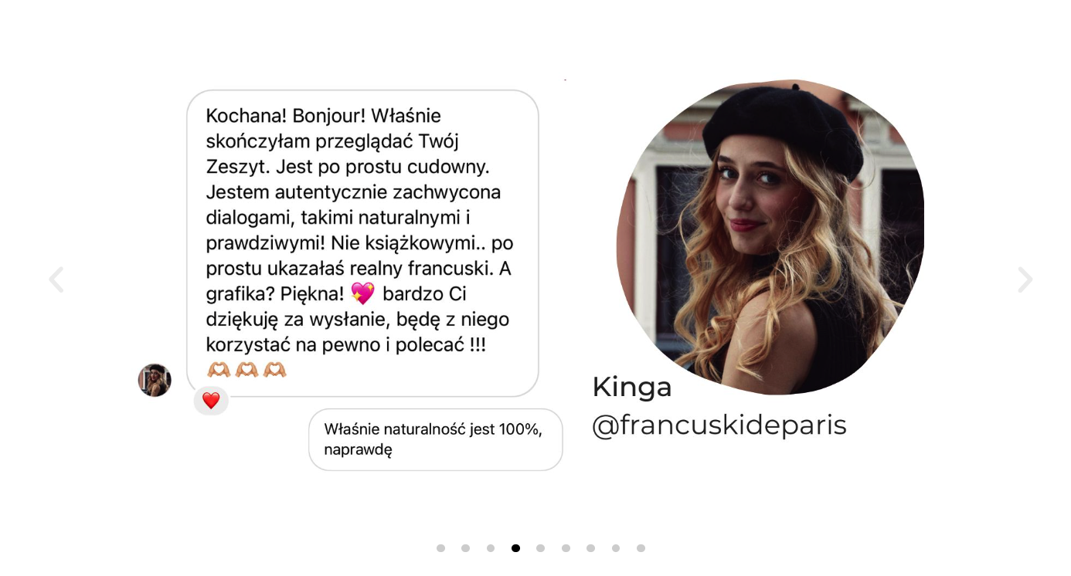This screenshot has height=576, width=1071.
Task: Advance to next testimonial with right arrow
Action: pos(1025,280)
